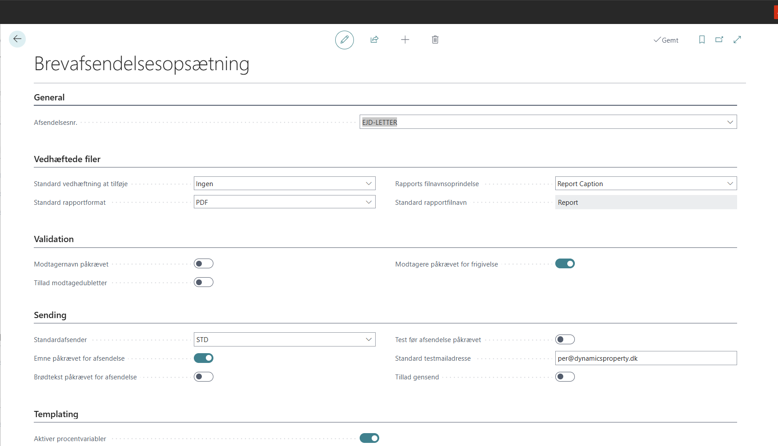Click the plus icon to create new
778x446 pixels.
[405, 40]
